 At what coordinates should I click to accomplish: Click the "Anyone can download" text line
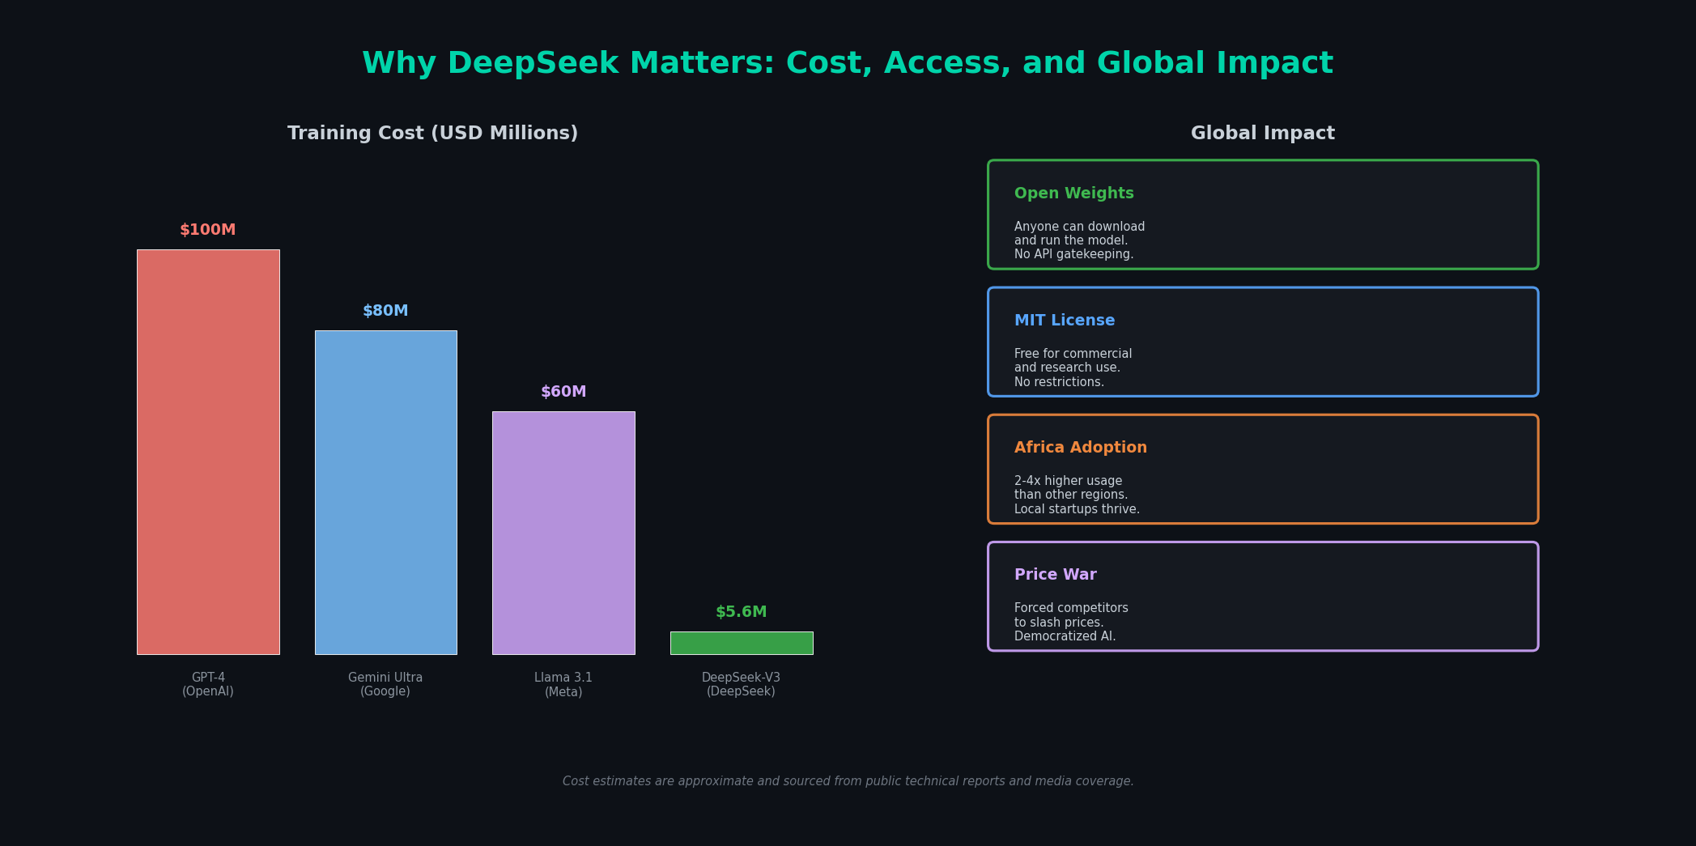point(1080,227)
